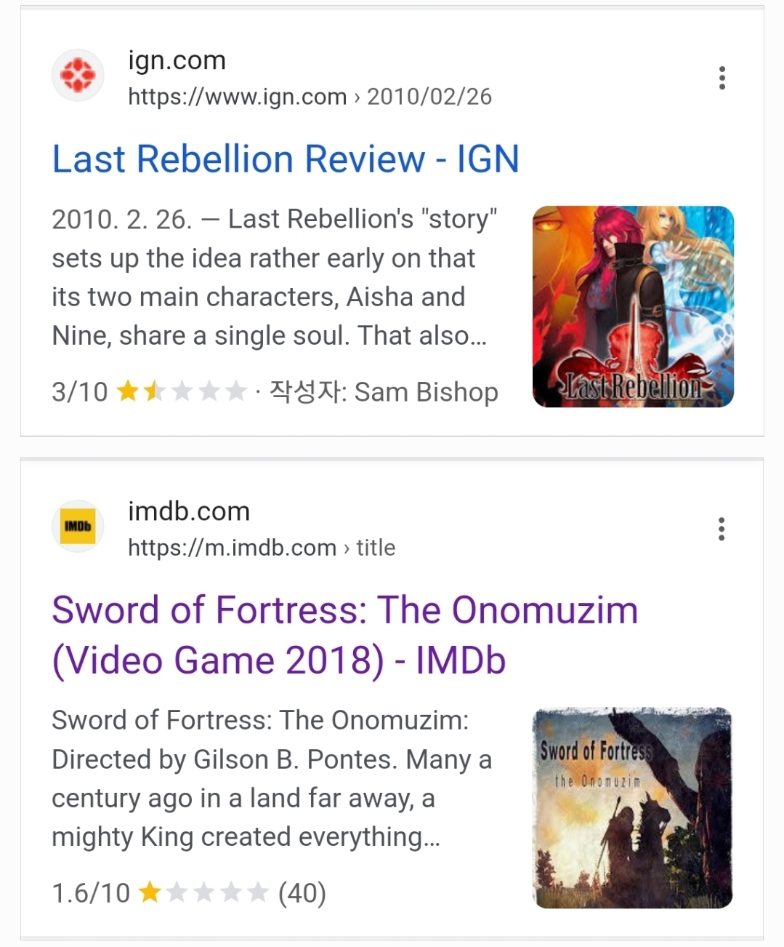
Task: Tap the (40) ratings count
Action: [302, 892]
